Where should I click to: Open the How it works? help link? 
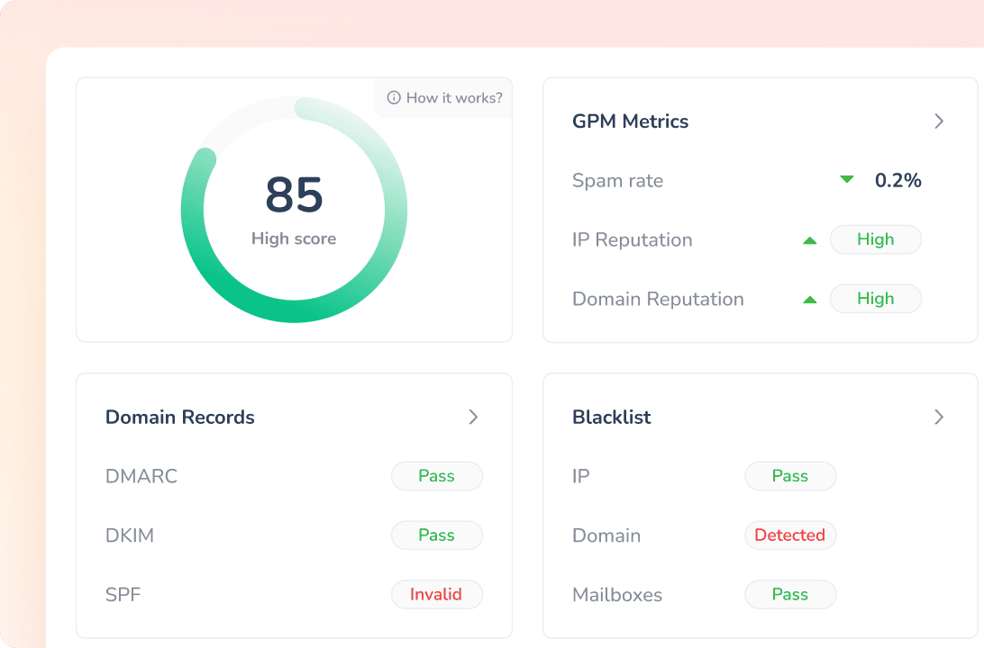(x=444, y=97)
